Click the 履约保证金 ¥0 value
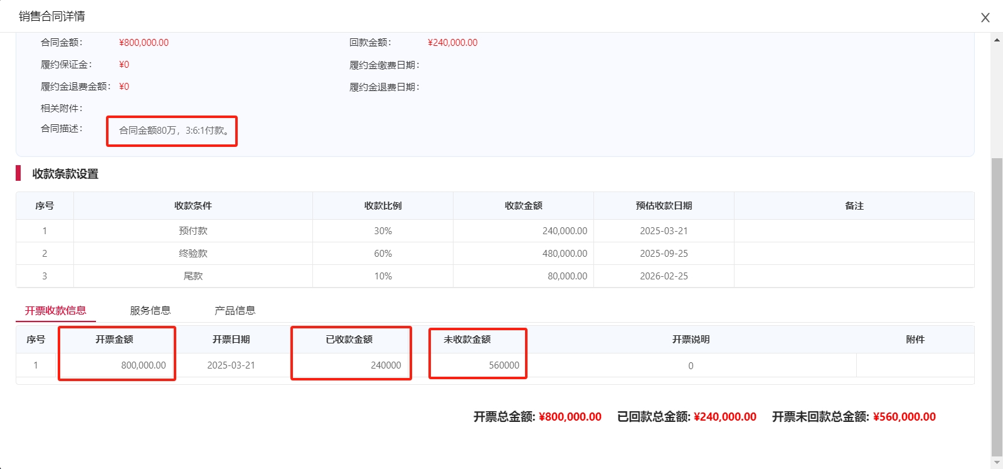The image size is (1003, 469). click(x=124, y=65)
